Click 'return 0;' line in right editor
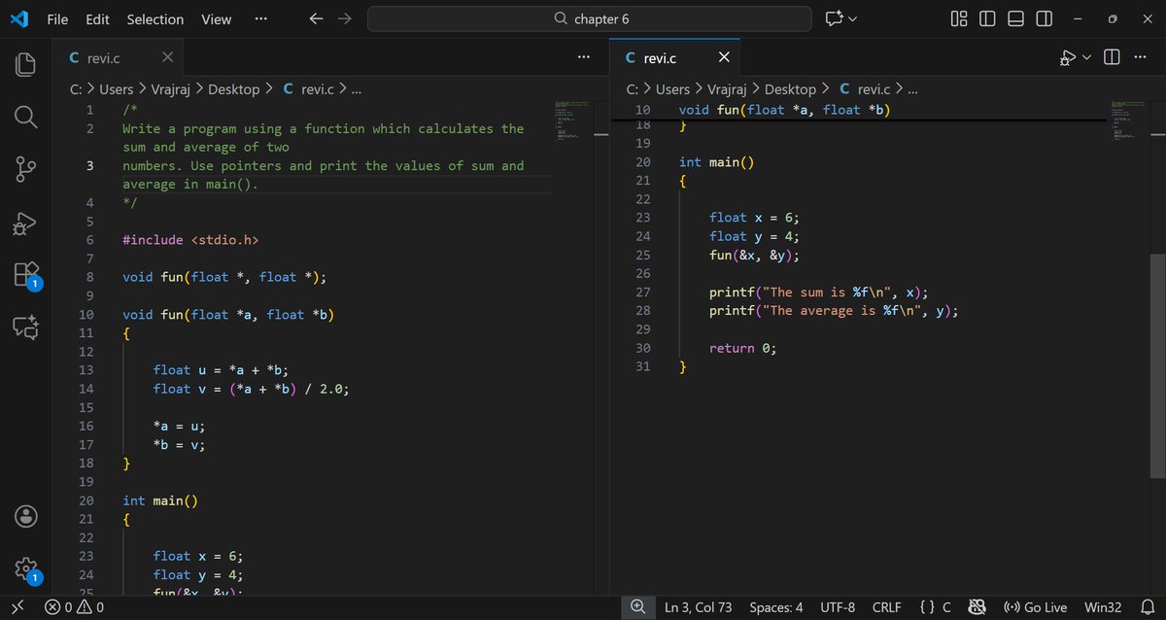The width and height of the screenshot is (1166, 620). 742,348
